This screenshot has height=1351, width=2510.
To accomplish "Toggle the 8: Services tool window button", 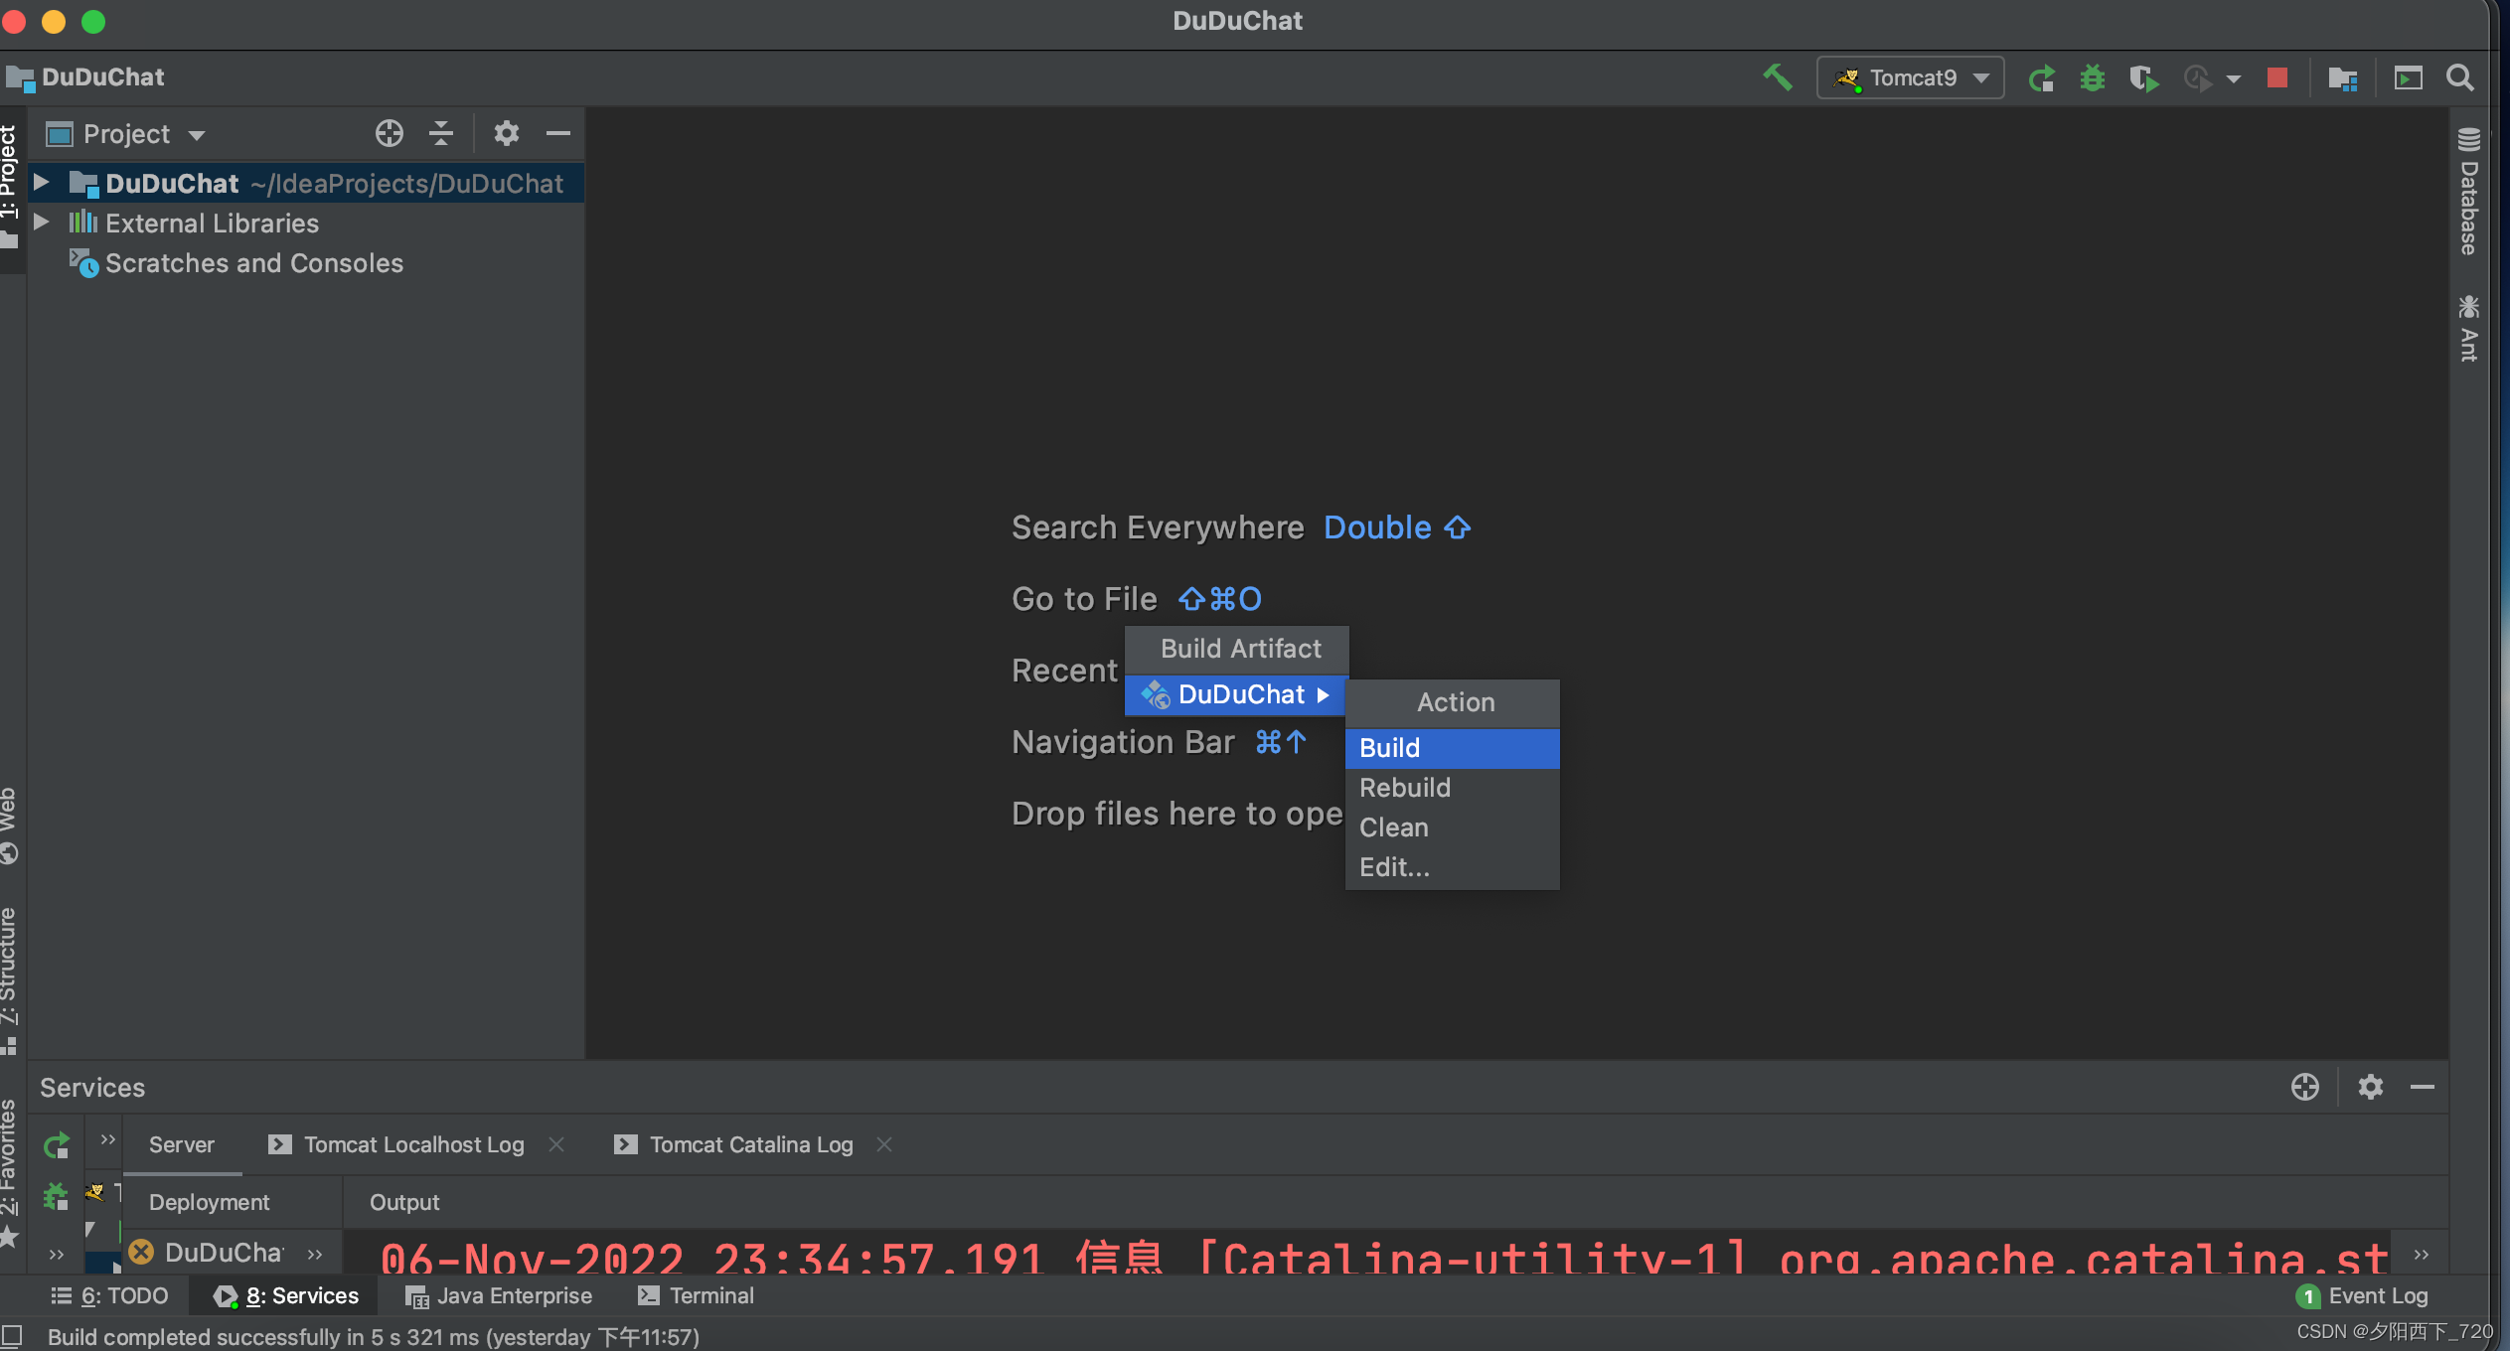I will [x=285, y=1295].
